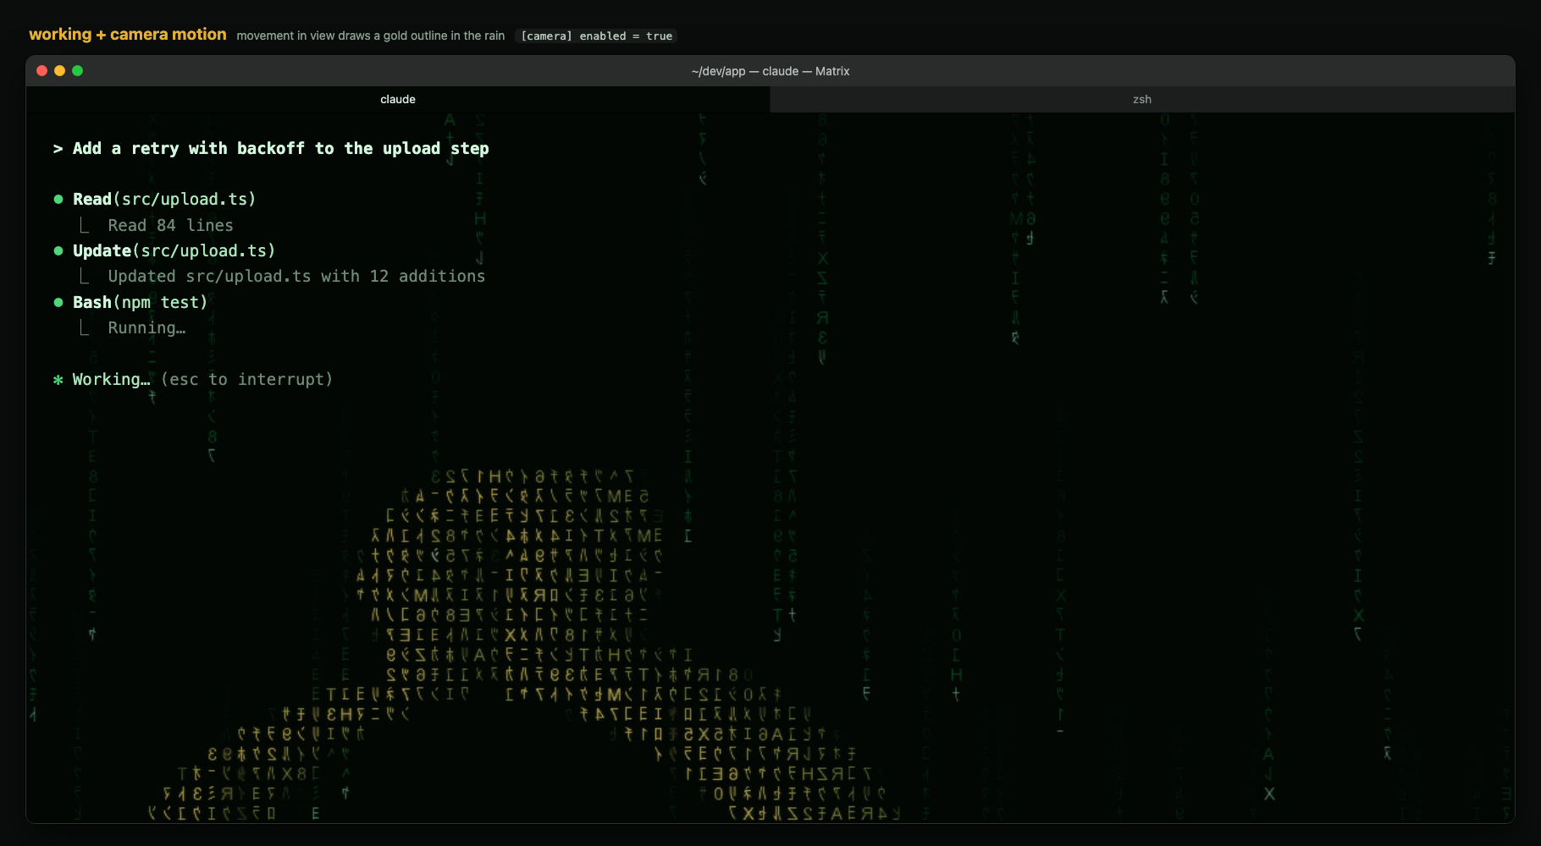This screenshot has width=1541, height=846.
Task: Switch to the zsh tab
Action: tap(1142, 99)
